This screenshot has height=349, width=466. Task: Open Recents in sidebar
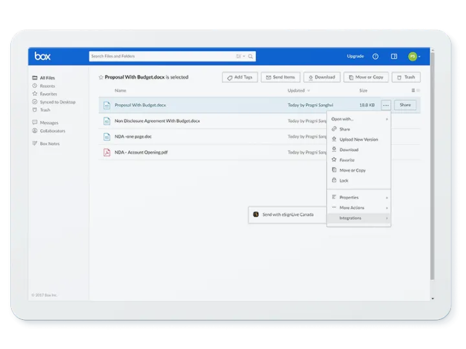[43, 86]
